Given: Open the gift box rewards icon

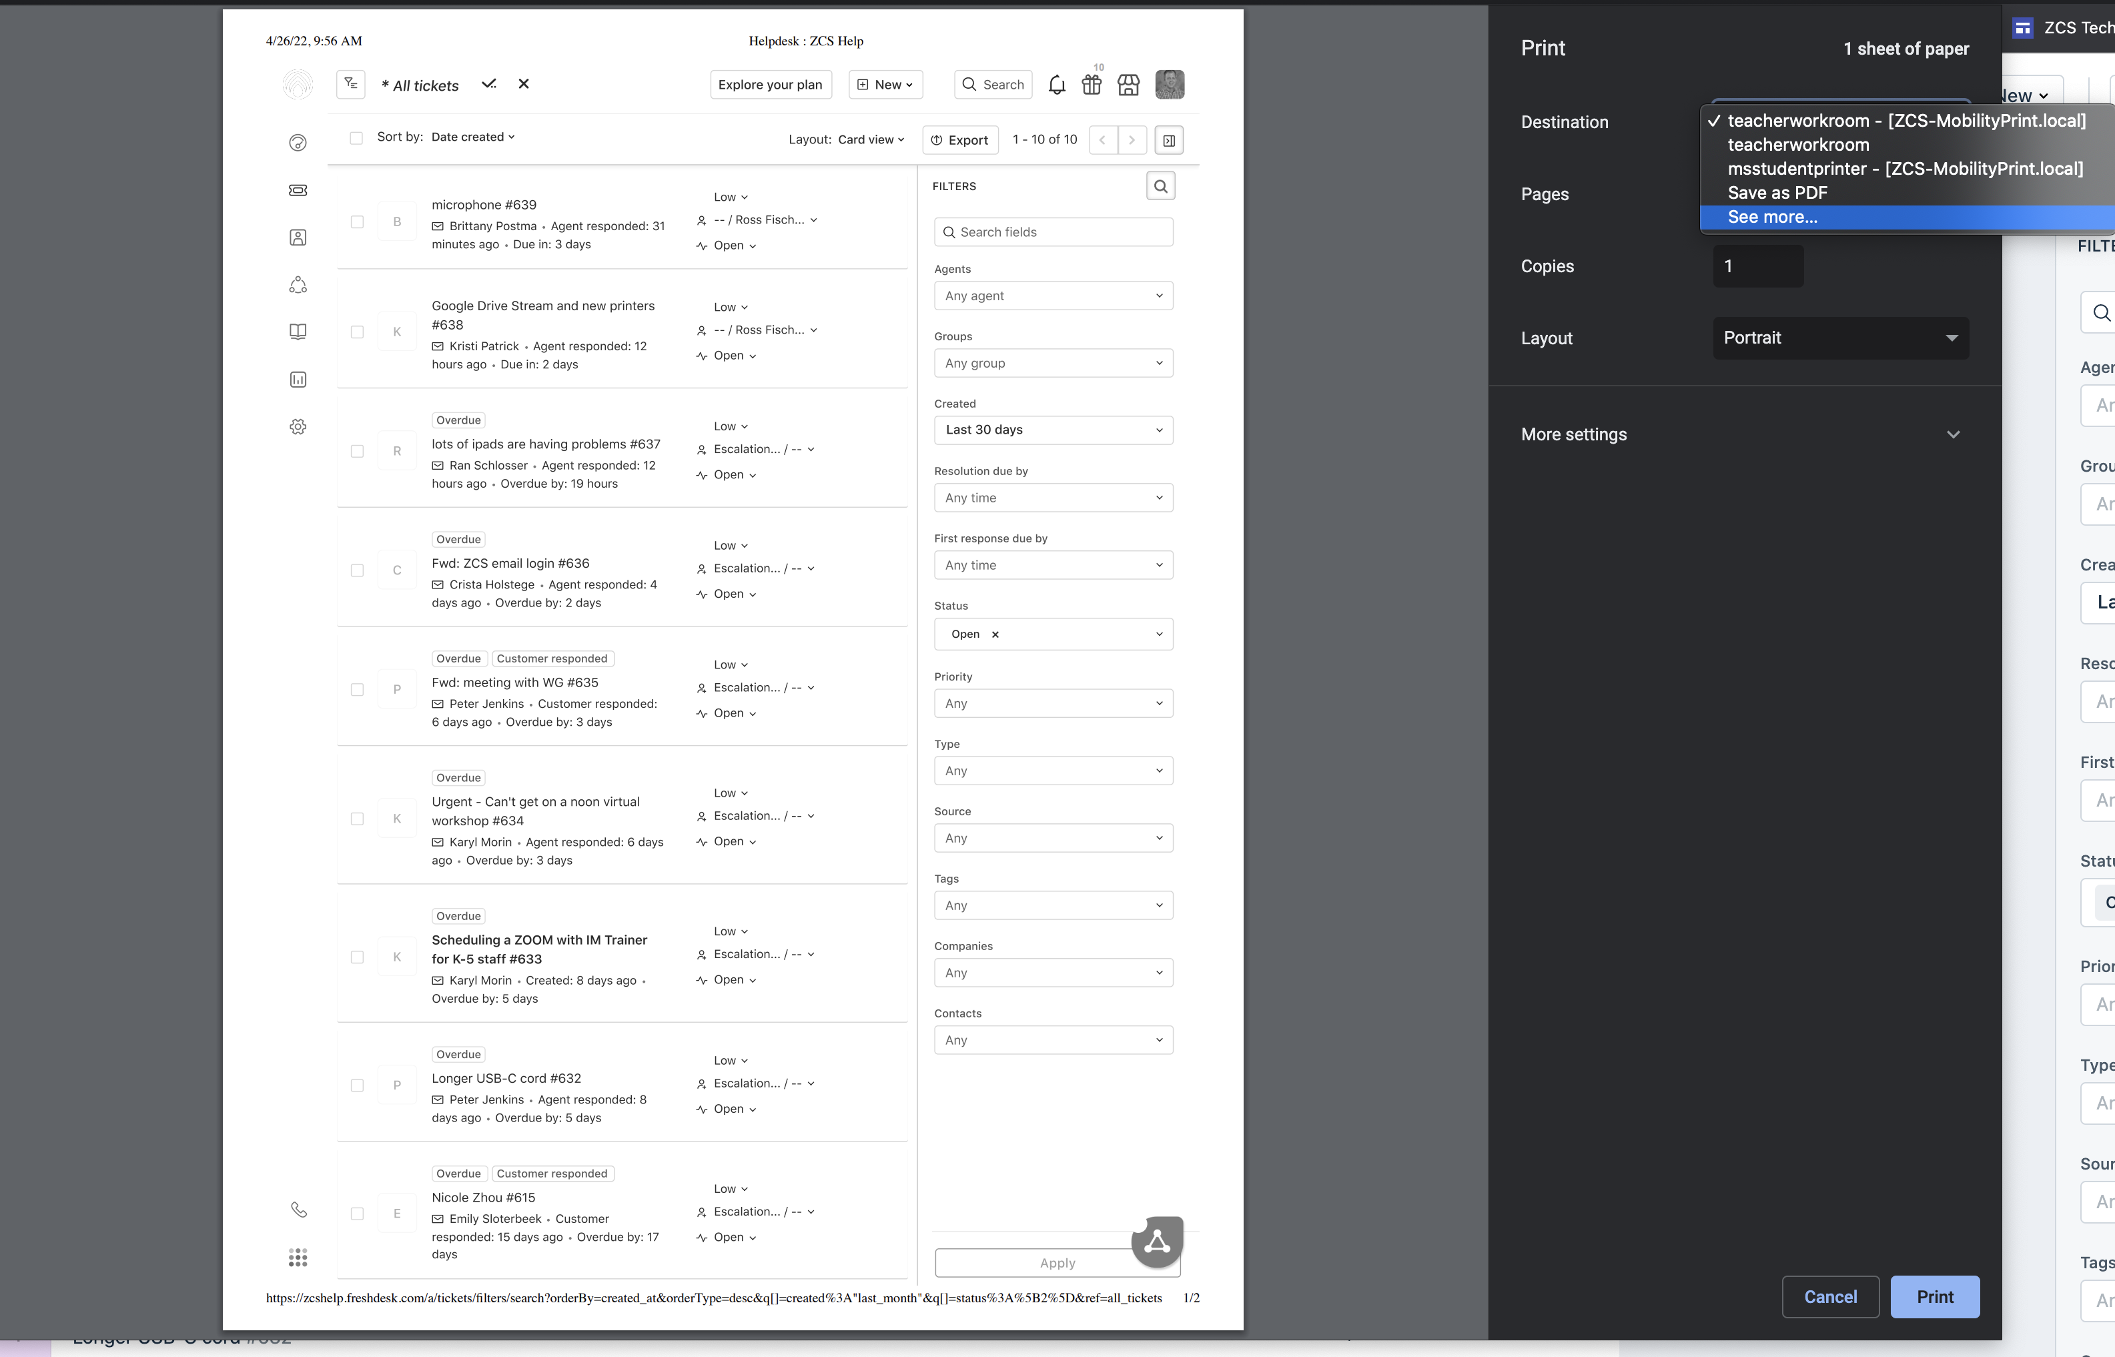Looking at the screenshot, I should click(x=1092, y=85).
